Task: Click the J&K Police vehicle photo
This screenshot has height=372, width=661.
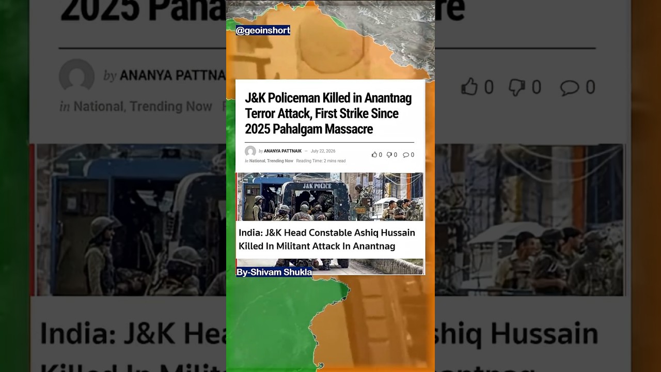Action: [329, 197]
